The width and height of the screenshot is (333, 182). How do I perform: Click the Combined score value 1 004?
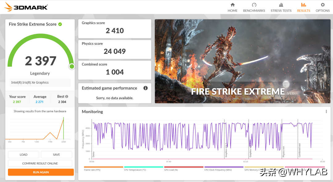click(115, 72)
